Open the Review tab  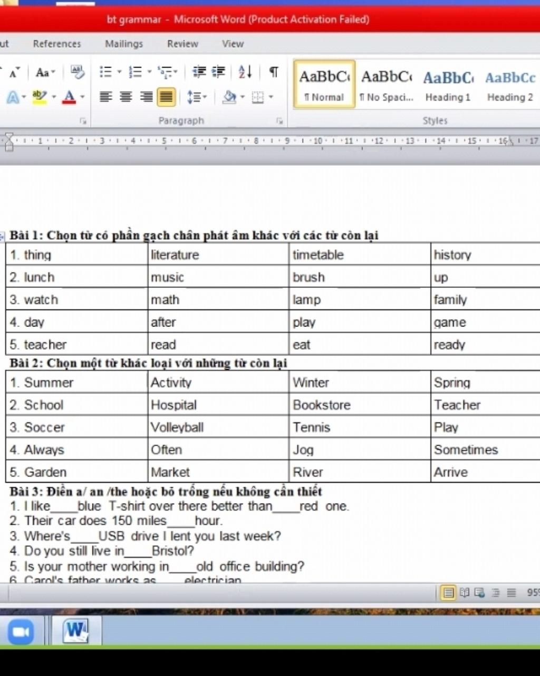[182, 44]
